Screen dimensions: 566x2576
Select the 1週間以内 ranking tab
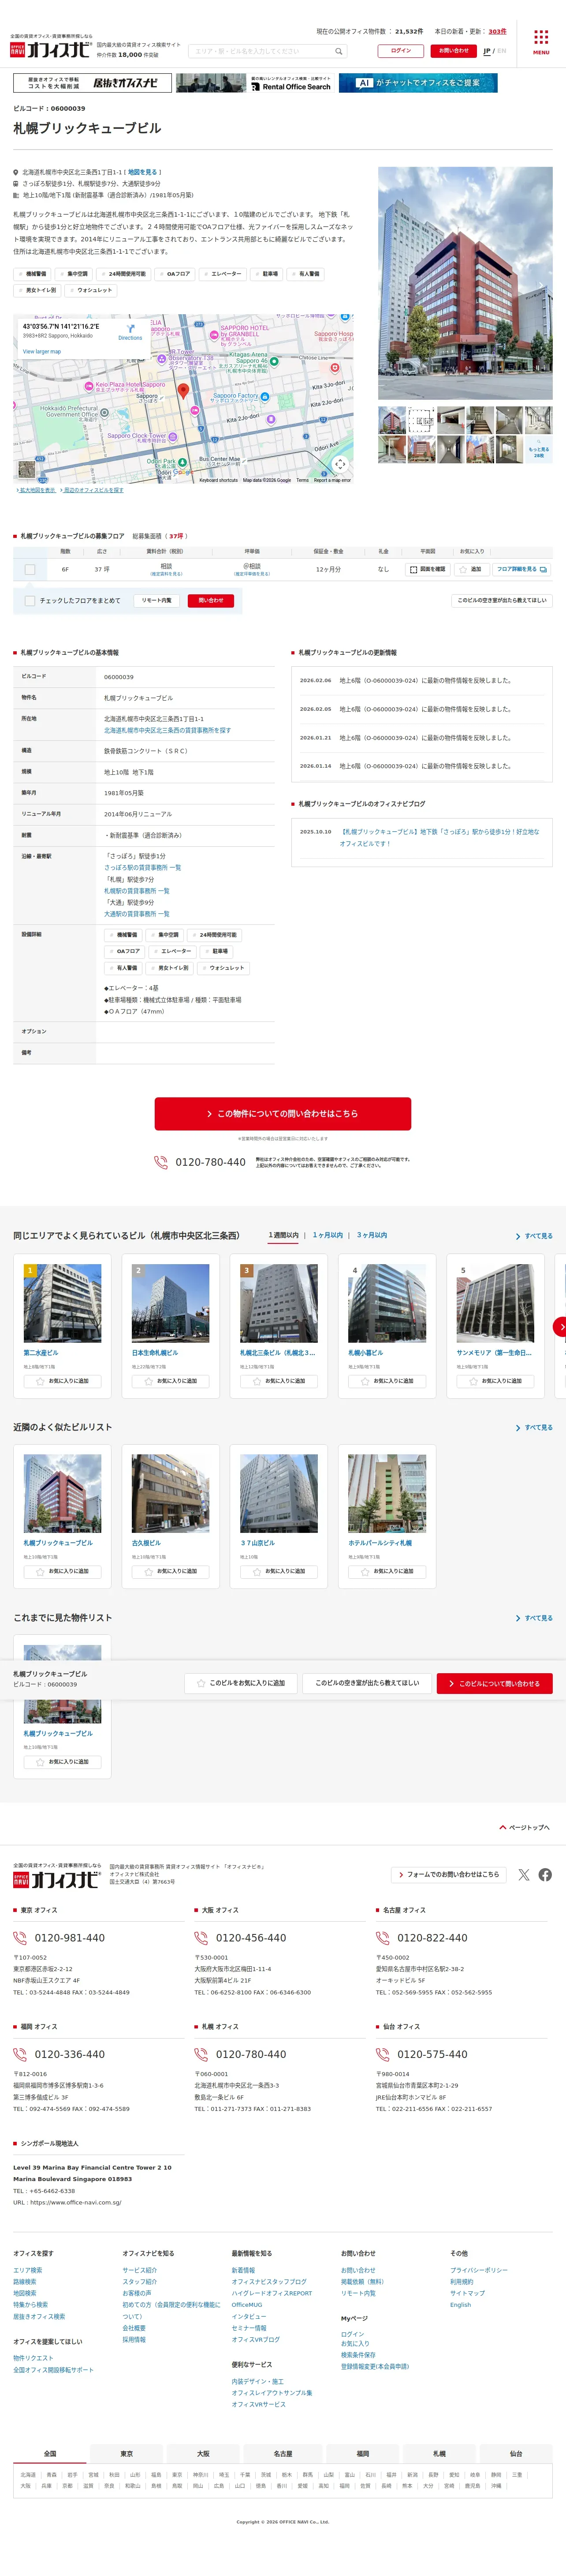[283, 1235]
